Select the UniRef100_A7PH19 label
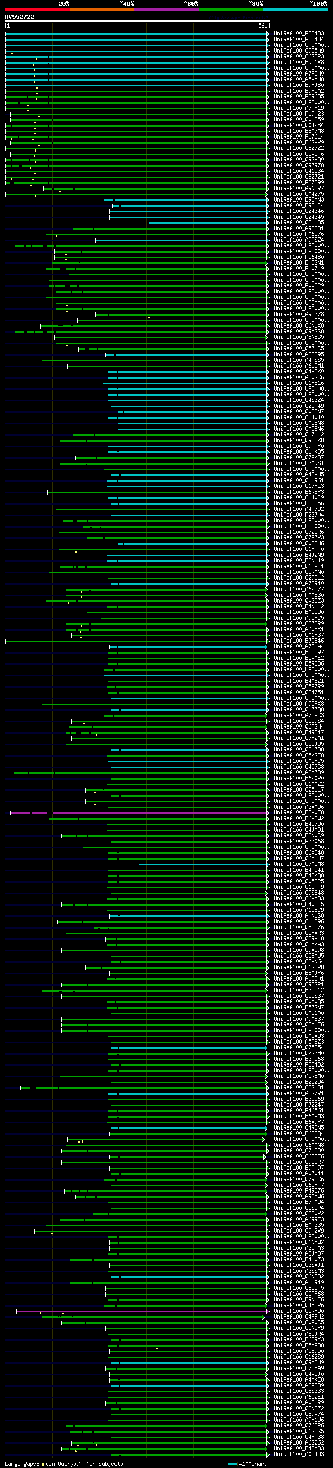This screenshot has width=333, height=1468. click(299, 108)
